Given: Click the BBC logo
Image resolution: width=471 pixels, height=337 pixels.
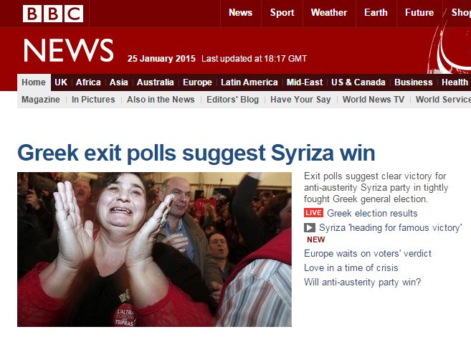Looking at the screenshot, I should tap(53, 14).
